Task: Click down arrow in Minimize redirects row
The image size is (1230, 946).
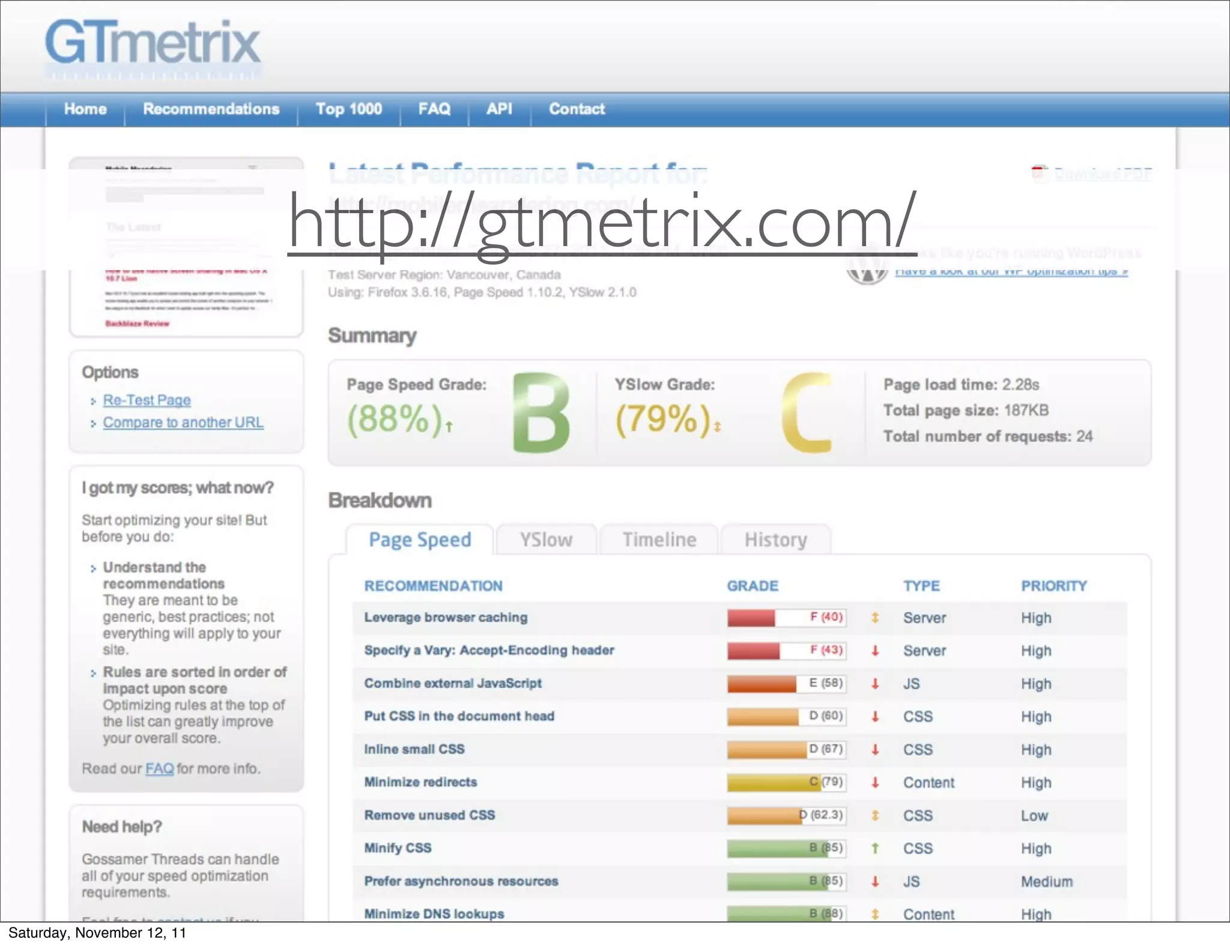Action: 875,783
